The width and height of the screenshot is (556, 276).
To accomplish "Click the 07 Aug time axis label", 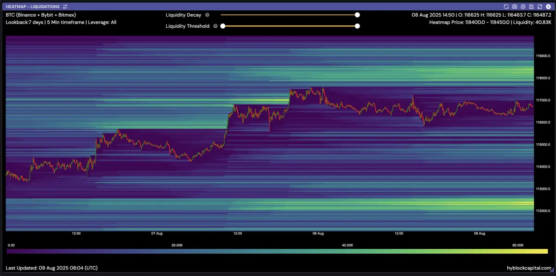I will tap(157, 233).
